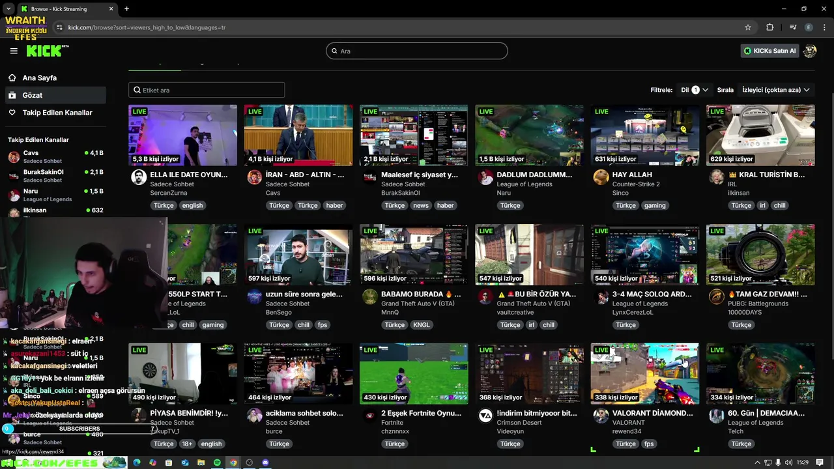Open Cavs channel in followed list

(55, 157)
